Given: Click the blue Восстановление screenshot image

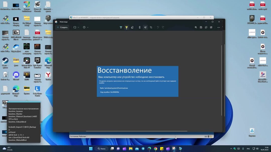Looking at the screenshot, I should pos(138,81).
